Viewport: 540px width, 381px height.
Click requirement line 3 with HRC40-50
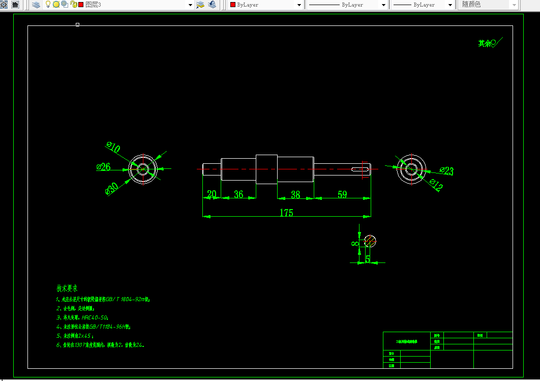(82, 317)
